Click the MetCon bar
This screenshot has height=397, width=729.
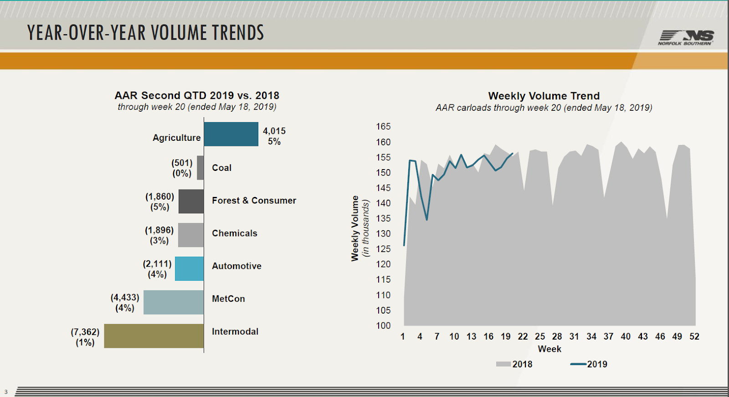click(174, 302)
